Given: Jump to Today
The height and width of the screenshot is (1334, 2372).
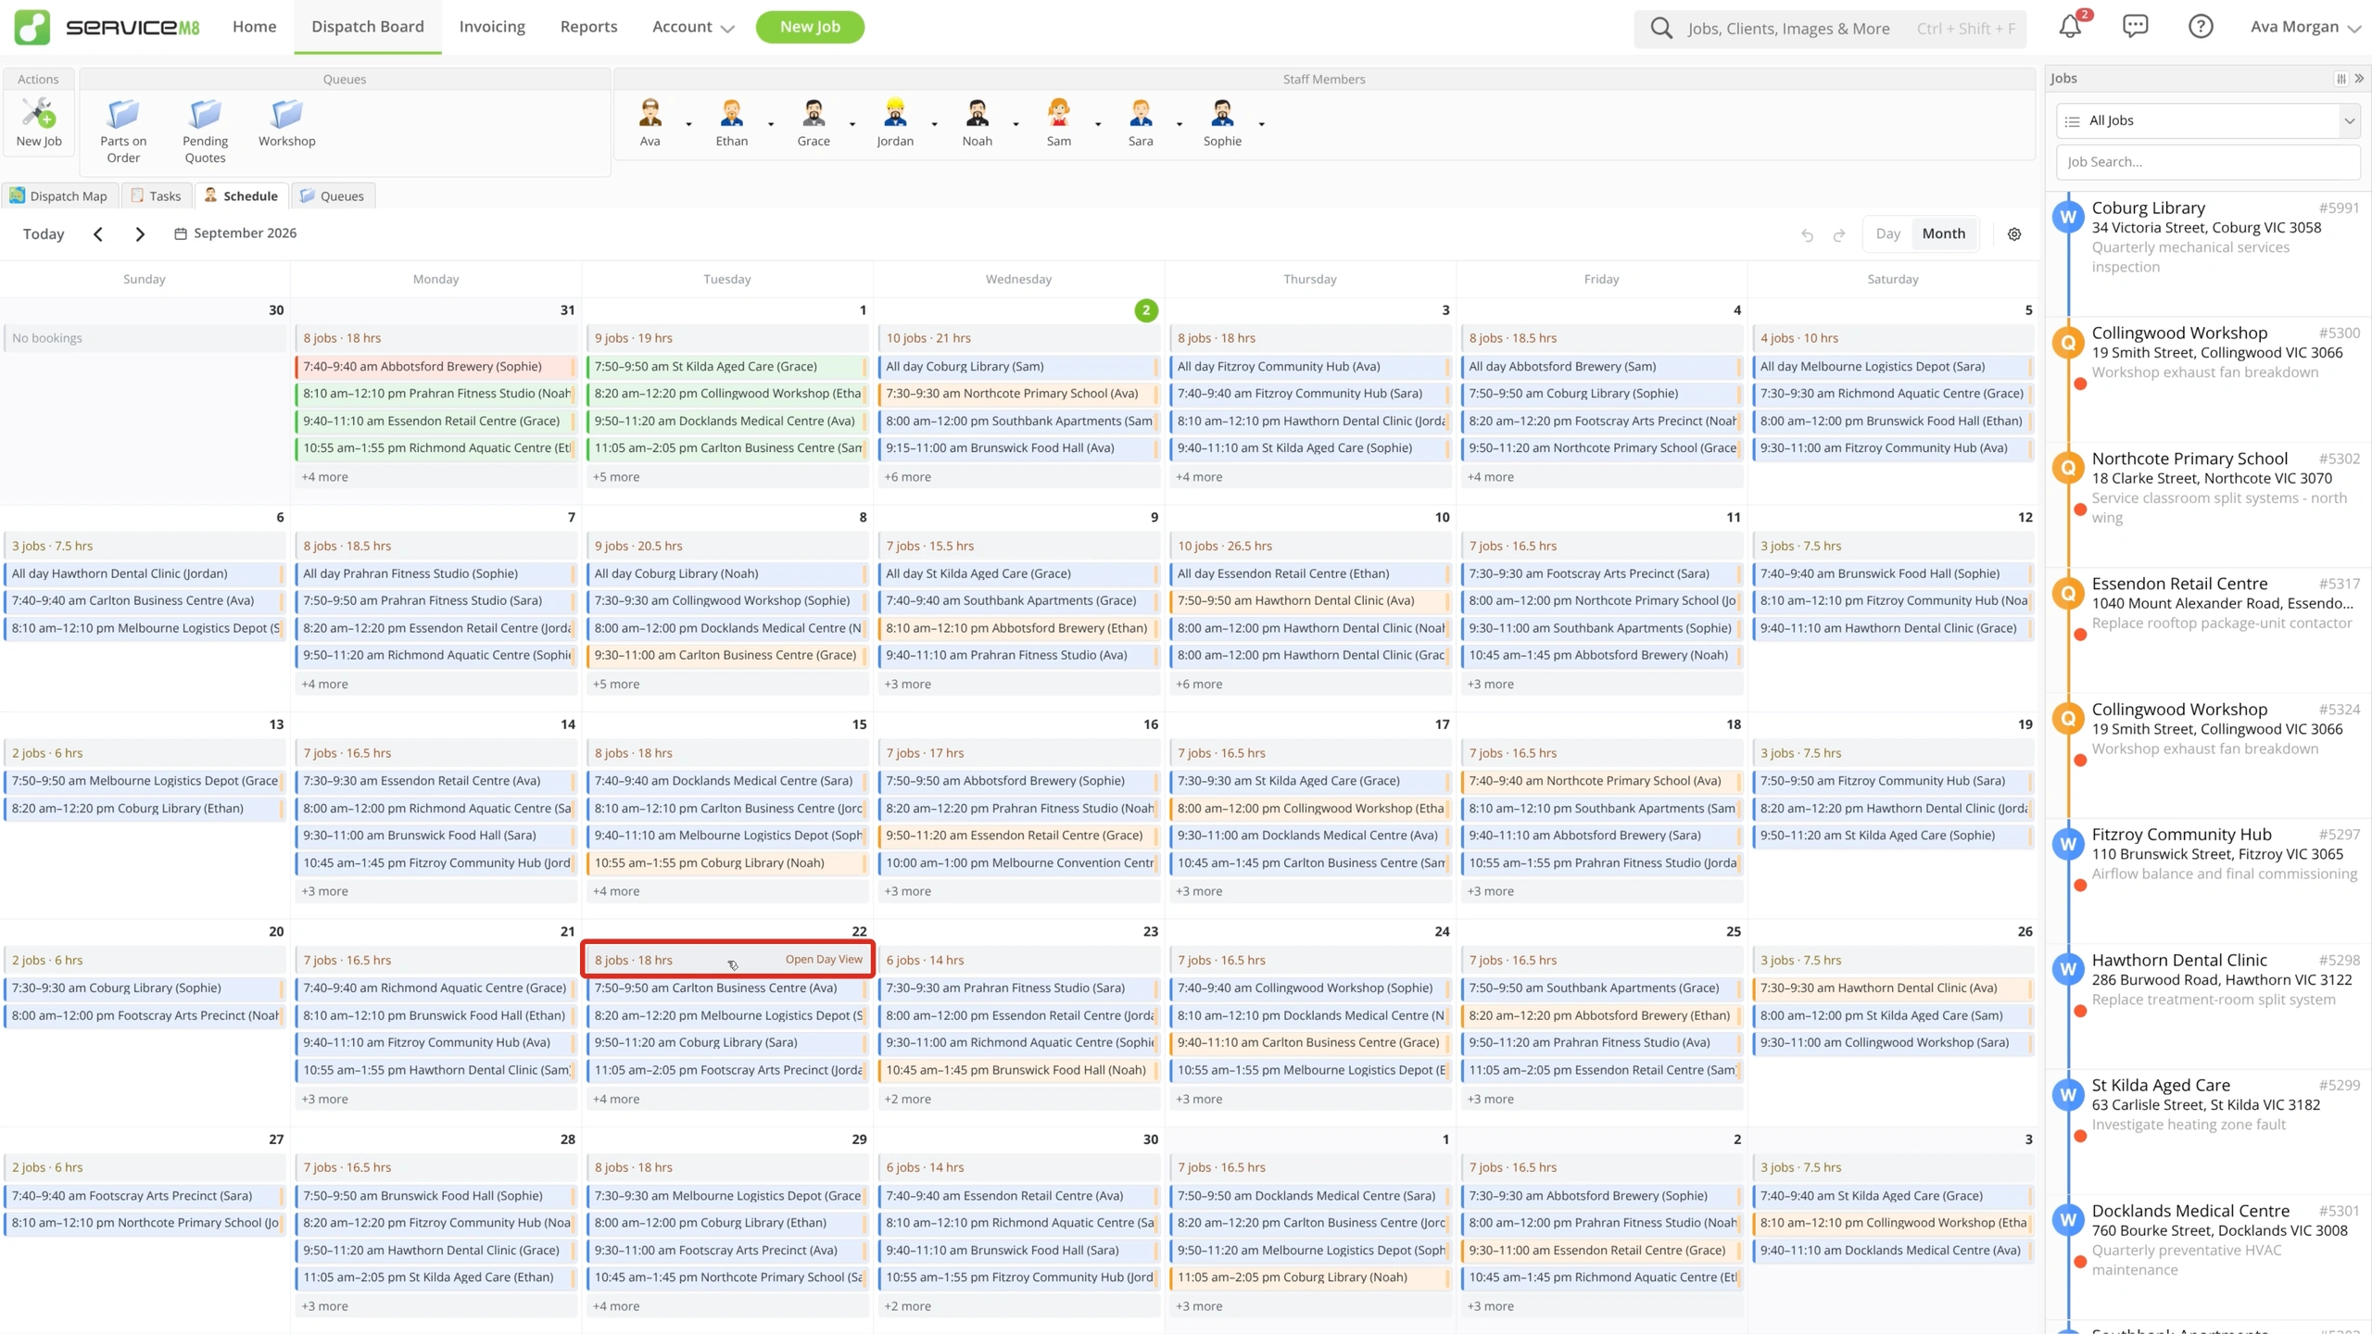Looking at the screenshot, I should 44,234.
